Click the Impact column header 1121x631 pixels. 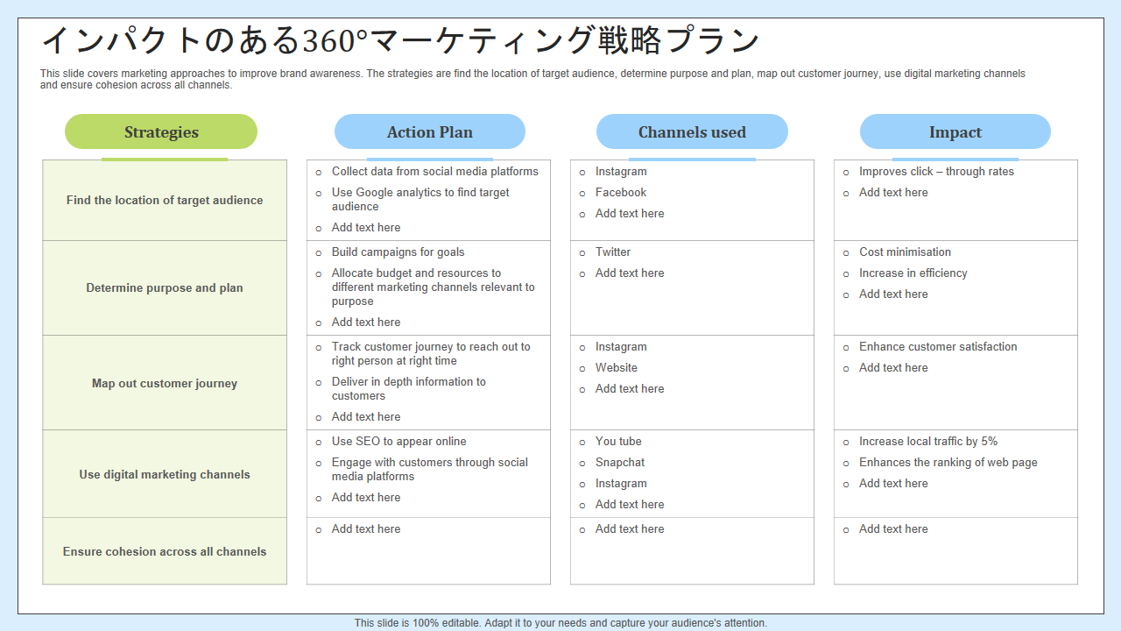[x=955, y=132]
